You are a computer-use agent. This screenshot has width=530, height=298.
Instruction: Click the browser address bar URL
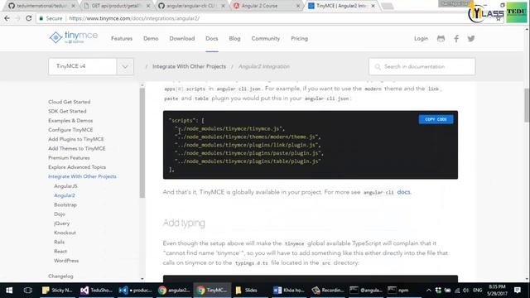point(134,18)
